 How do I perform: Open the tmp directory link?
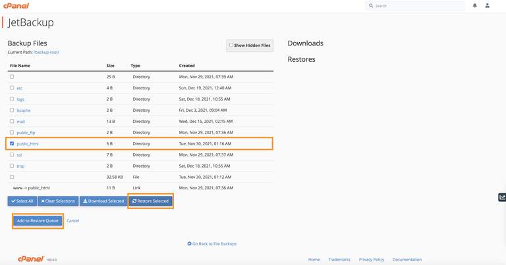(20, 166)
